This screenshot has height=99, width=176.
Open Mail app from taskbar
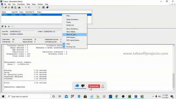pos(66,97)
